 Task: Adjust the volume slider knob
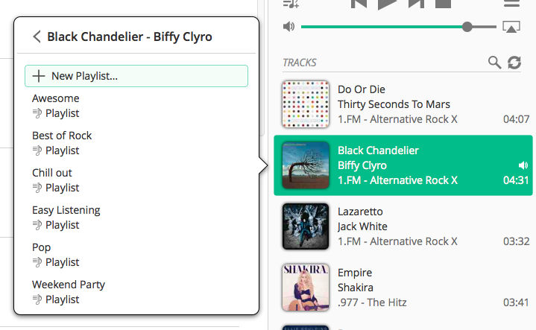coord(467,27)
